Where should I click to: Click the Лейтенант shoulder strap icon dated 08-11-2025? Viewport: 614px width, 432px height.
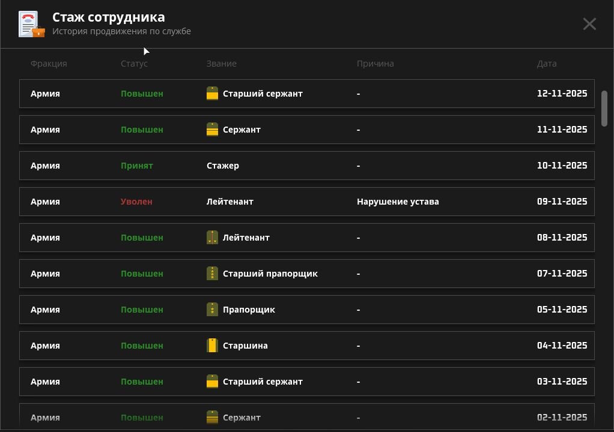tap(212, 237)
